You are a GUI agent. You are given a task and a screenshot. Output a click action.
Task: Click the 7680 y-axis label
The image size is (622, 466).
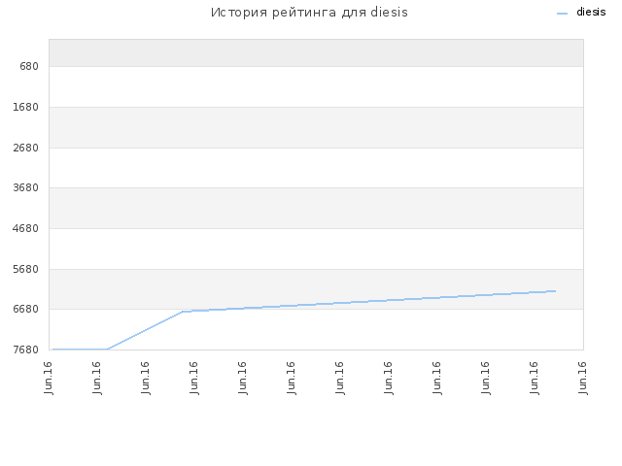tap(26, 349)
